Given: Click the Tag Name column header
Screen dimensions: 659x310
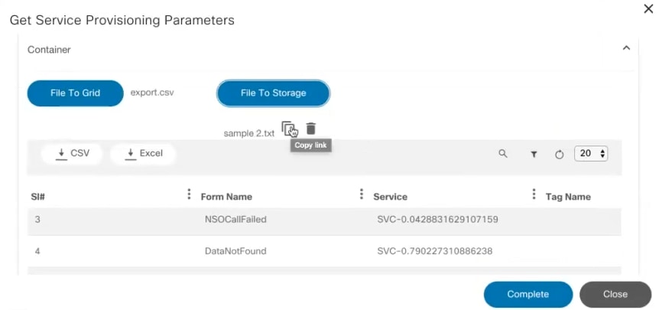Looking at the screenshot, I should 568,197.
